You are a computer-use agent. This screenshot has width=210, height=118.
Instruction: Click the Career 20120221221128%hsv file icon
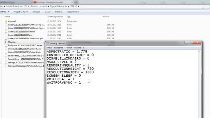pyautogui.click(x=6, y=35)
